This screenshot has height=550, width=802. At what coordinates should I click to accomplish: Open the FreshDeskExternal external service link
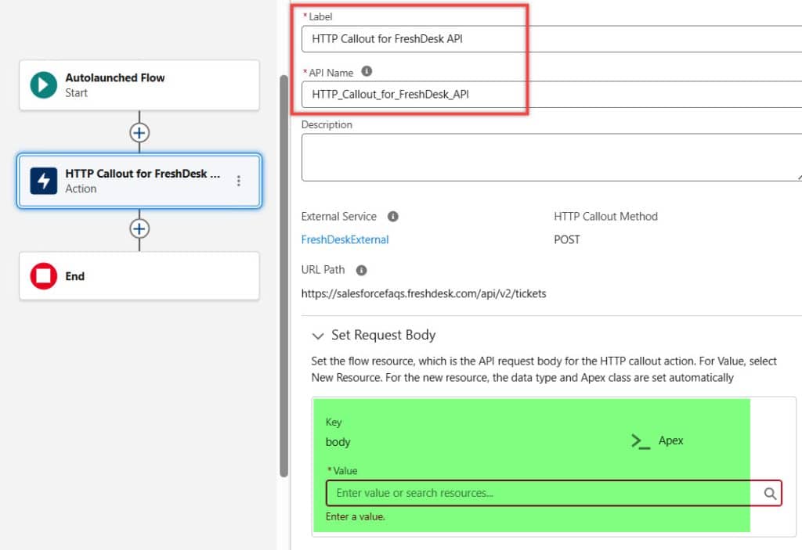point(345,239)
